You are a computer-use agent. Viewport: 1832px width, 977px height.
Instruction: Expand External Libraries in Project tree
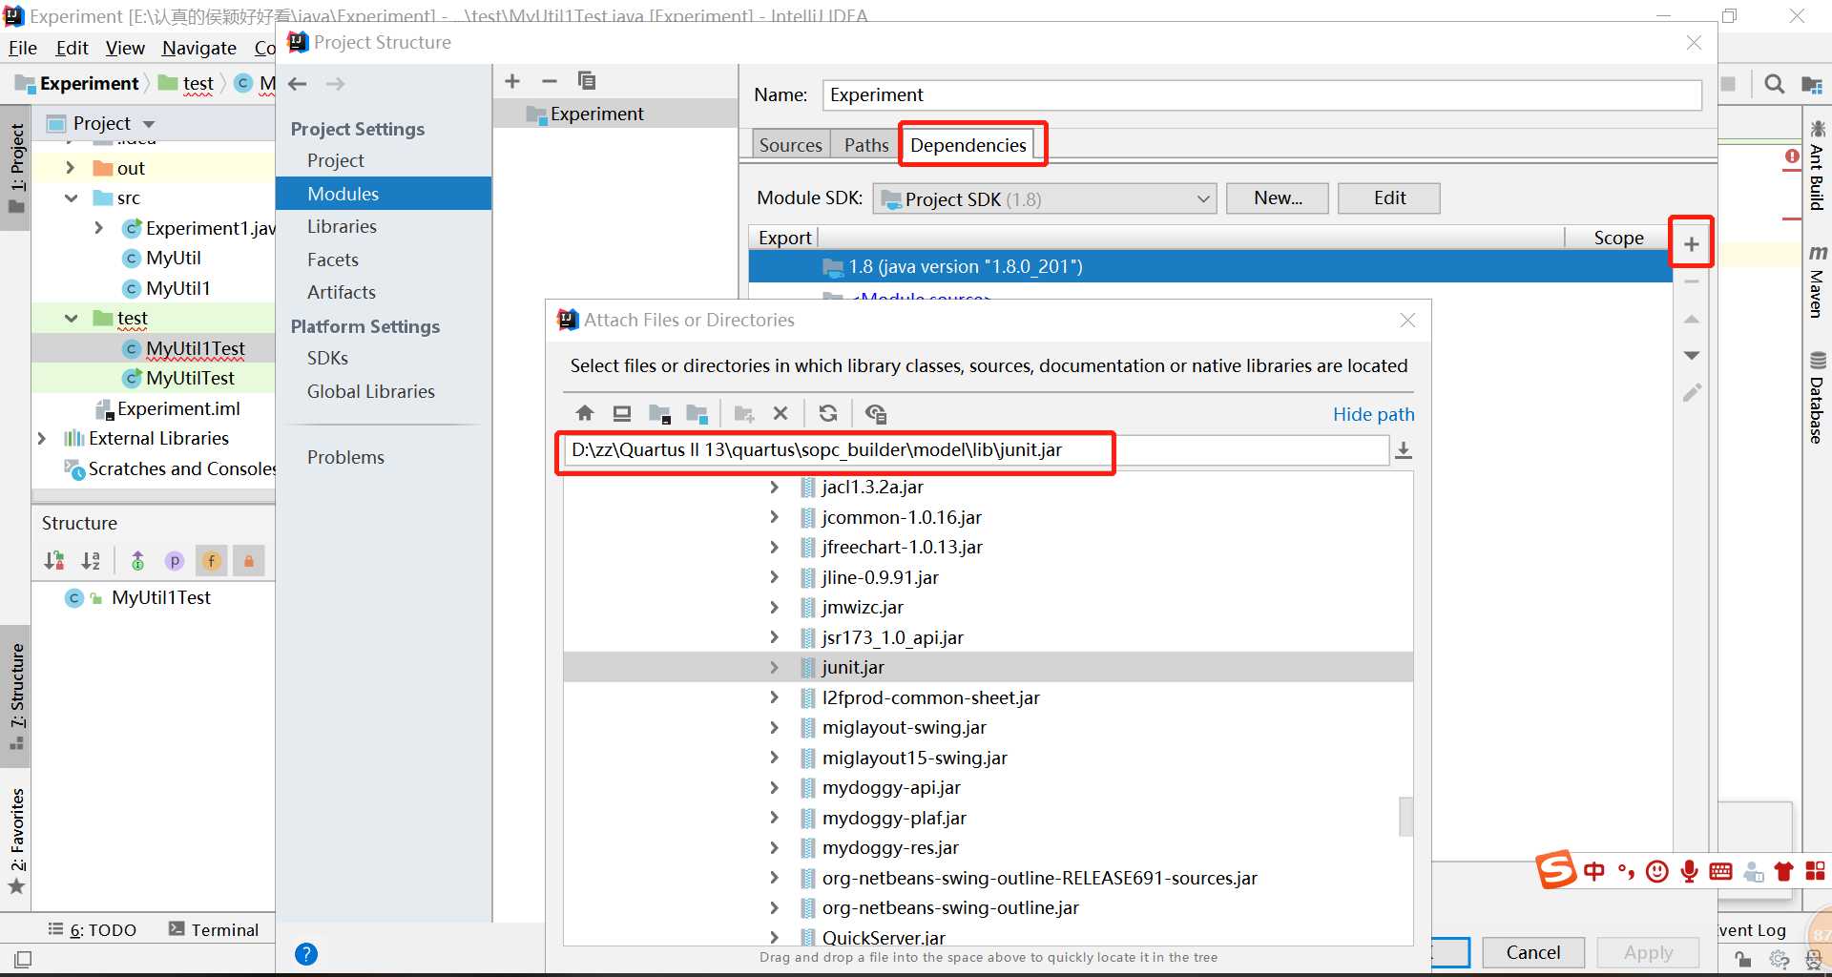[42, 439]
